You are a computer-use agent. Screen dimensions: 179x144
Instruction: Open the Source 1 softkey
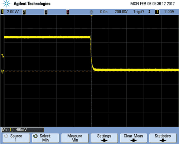(16, 138)
